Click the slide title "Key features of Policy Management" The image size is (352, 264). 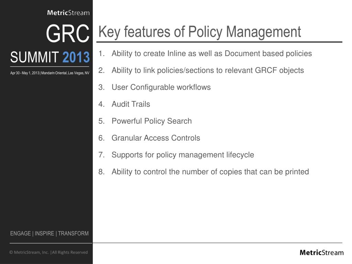pos(200,32)
